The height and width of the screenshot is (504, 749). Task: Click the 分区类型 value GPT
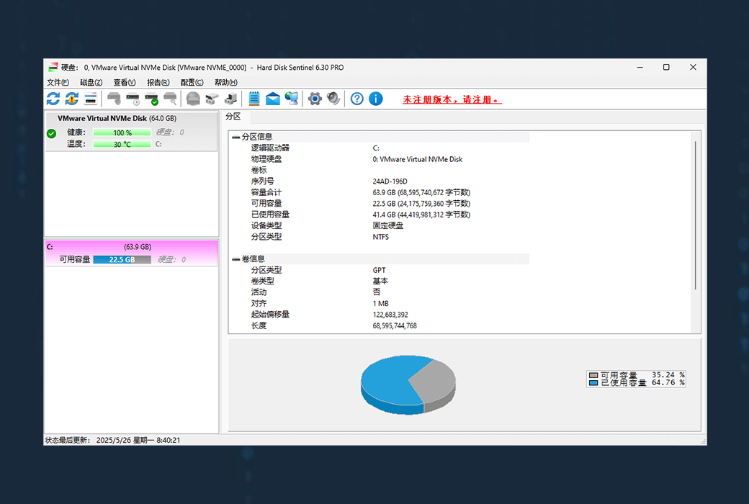(380, 271)
